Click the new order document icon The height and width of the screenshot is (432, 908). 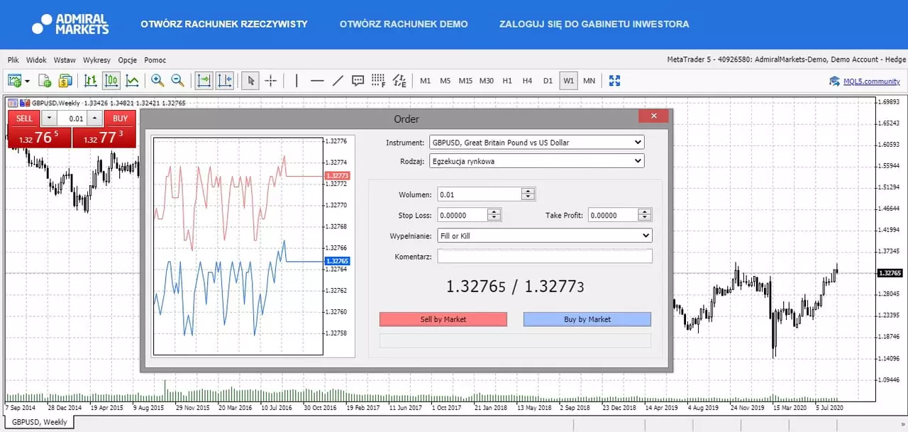point(45,81)
